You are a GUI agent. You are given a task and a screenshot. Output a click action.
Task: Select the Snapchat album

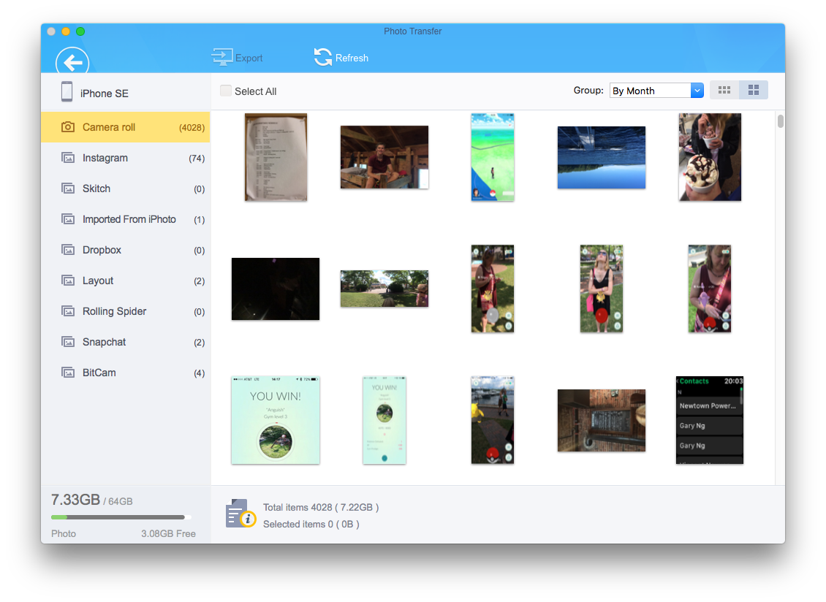coord(105,342)
